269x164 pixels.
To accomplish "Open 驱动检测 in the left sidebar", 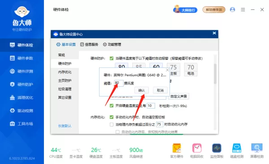I will 22,111.
